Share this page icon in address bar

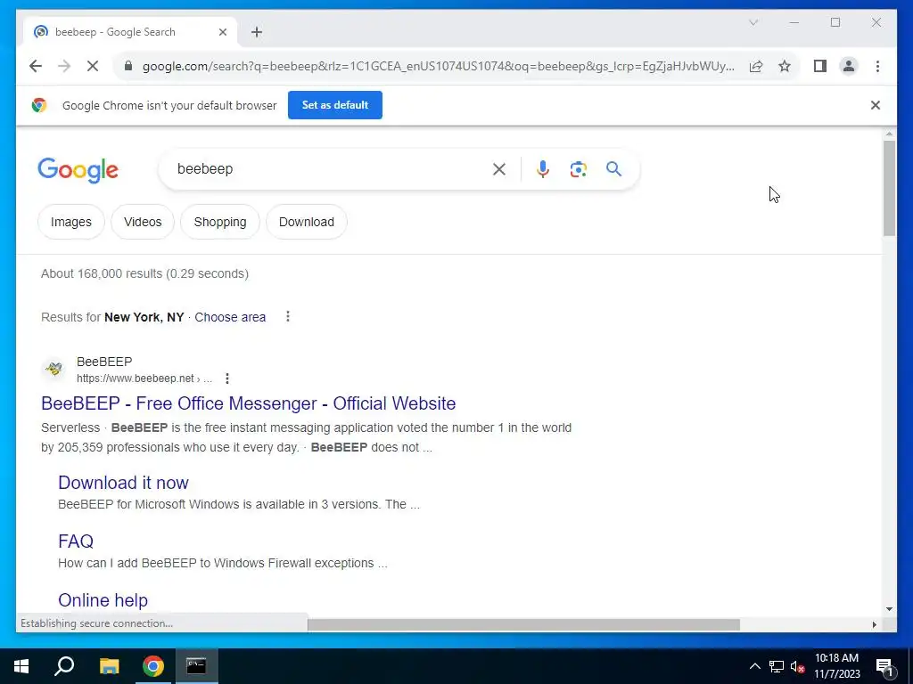(756, 66)
